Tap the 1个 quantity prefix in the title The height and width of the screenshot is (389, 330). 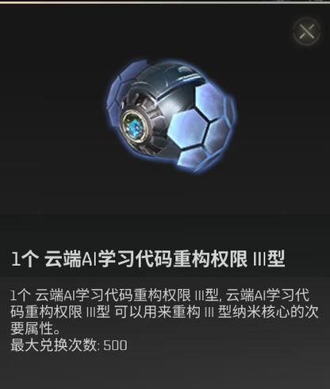25,259
